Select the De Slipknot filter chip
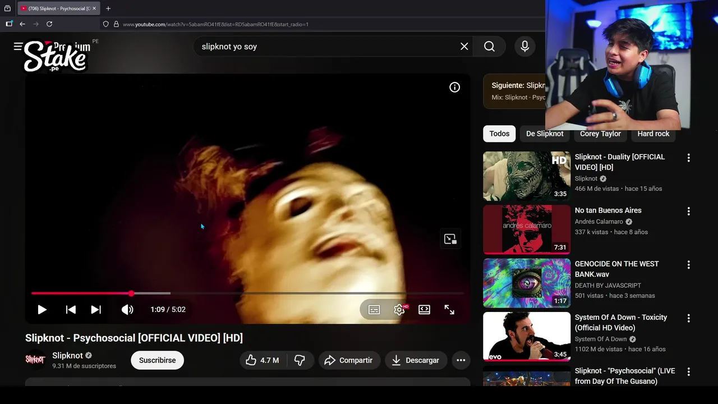The image size is (718, 404). pyautogui.click(x=545, y=134)
